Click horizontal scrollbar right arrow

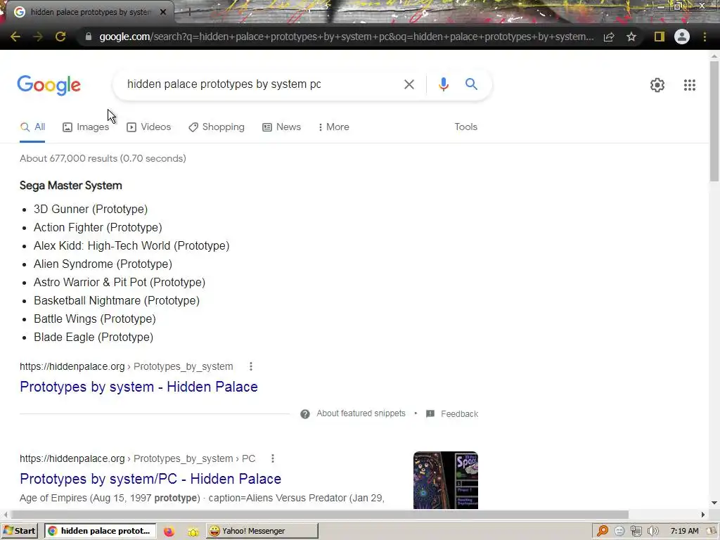[x=703, y=514]
